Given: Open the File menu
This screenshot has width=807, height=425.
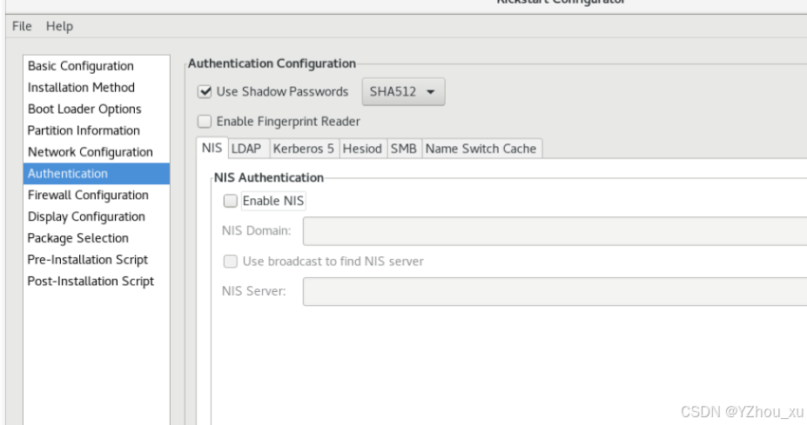Looking at the screenshot, I should click(x=22, y=26).
